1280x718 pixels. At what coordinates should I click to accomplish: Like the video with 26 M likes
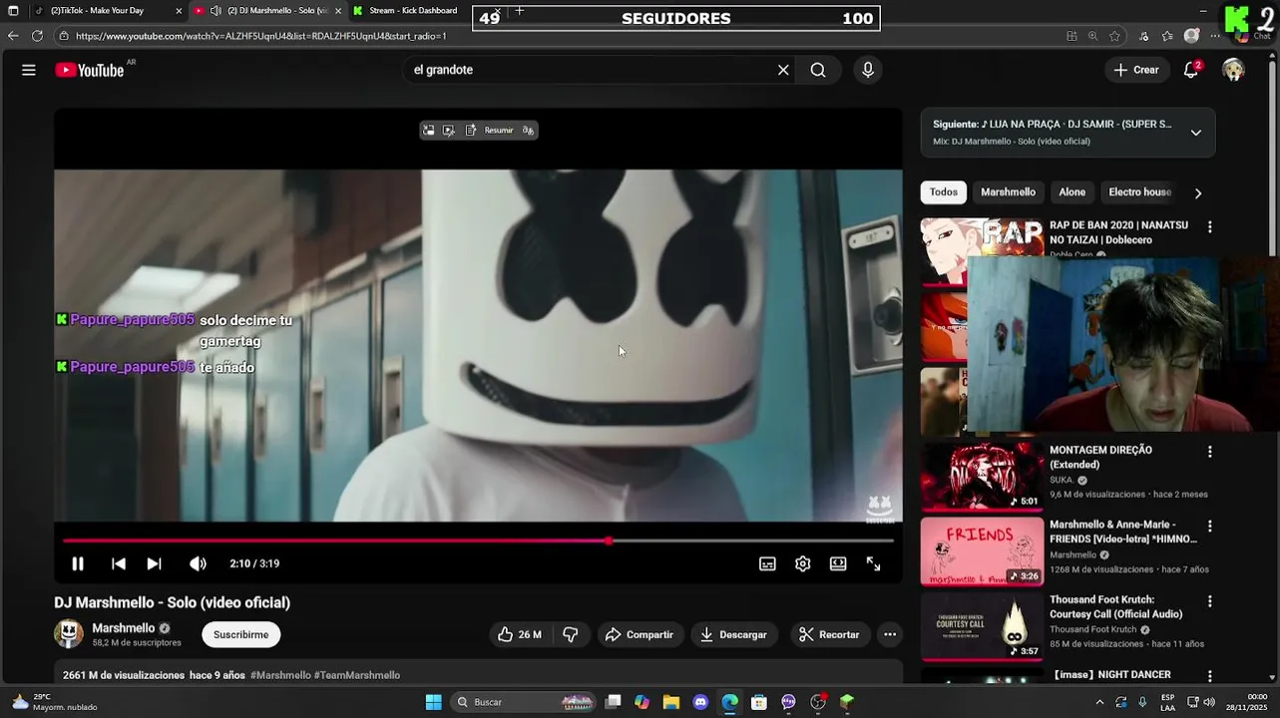[519, 634]
